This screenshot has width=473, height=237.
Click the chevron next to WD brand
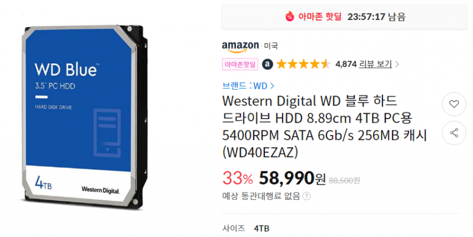pos(272,86)
